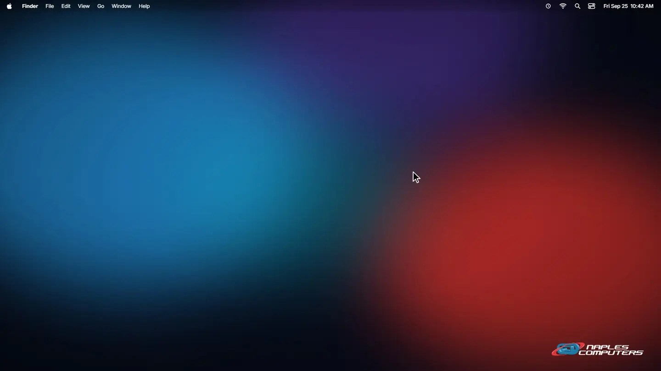This screenshot has width=661, height=371.
Task: Open the Finder application menu
Action: pyautogui.click(x=30, y=6)
